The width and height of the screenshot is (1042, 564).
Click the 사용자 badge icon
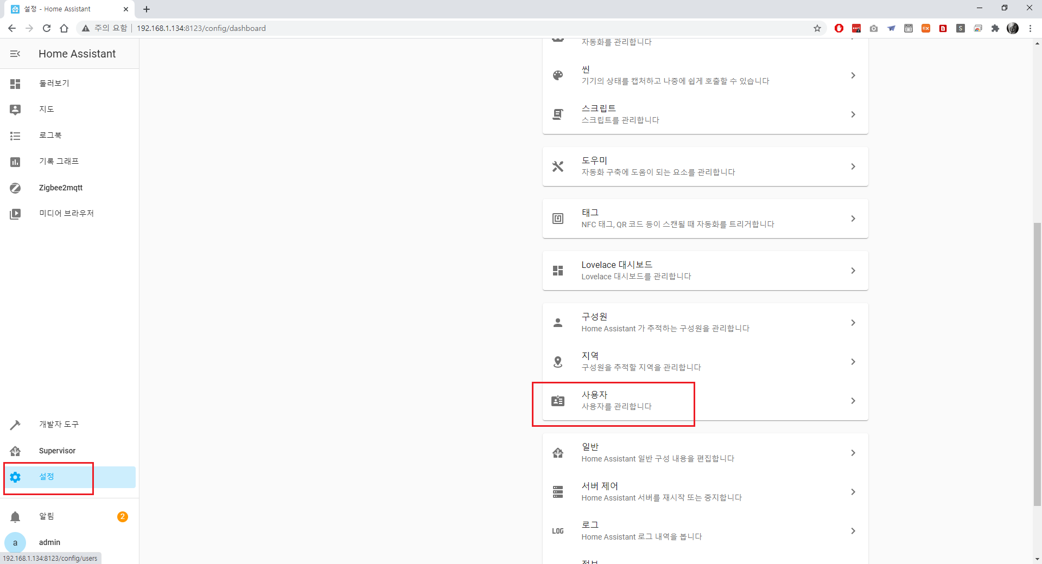558,401
